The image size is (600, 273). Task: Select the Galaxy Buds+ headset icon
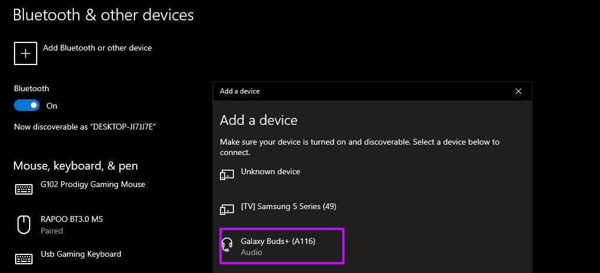pos(228,245)
